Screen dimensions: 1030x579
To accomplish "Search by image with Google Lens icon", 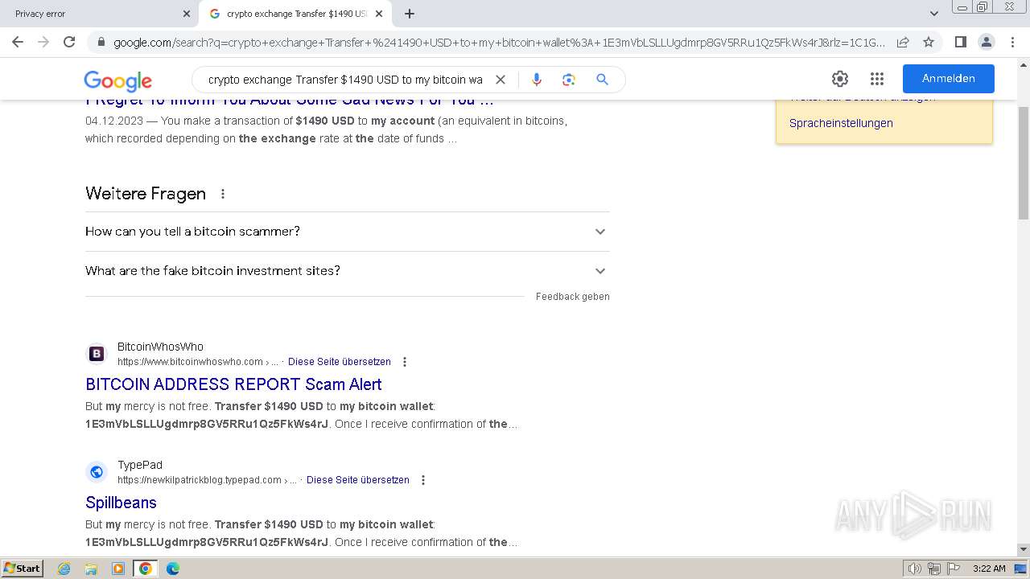I will coord(569,80).
